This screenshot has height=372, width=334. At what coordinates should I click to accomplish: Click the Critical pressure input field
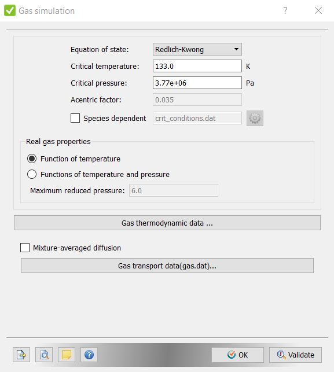click(x=197, y=83)
